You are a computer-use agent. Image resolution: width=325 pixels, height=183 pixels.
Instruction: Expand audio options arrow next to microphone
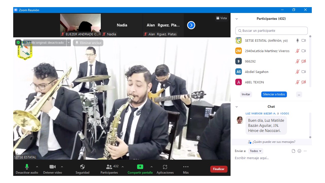click(37, 167)
